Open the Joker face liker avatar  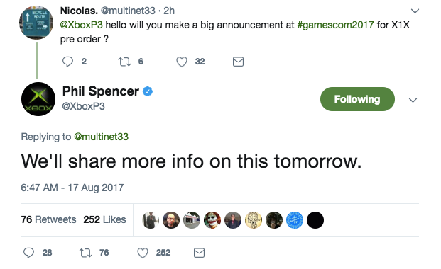coord(212,220)
